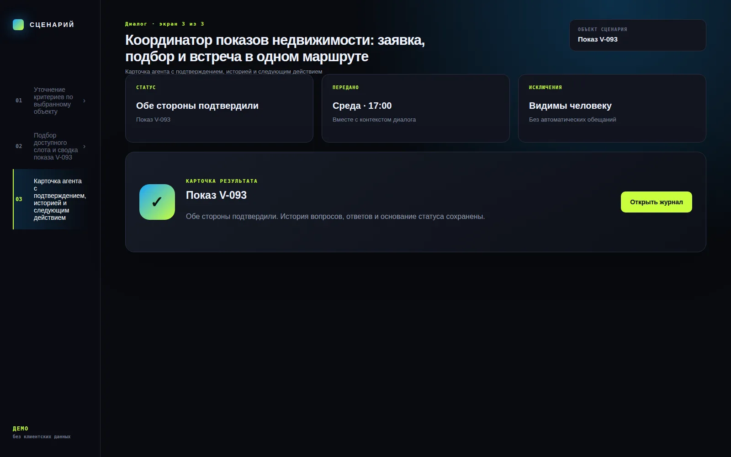Click the main heading Координатор показов недвижимости
Screen dimensions: 731x457
click(275, 48)
